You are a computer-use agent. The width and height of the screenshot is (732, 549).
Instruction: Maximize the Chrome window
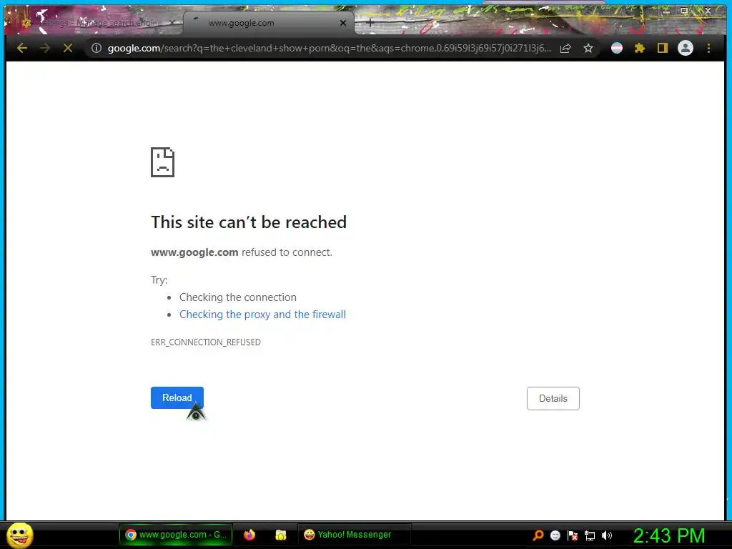684,11
